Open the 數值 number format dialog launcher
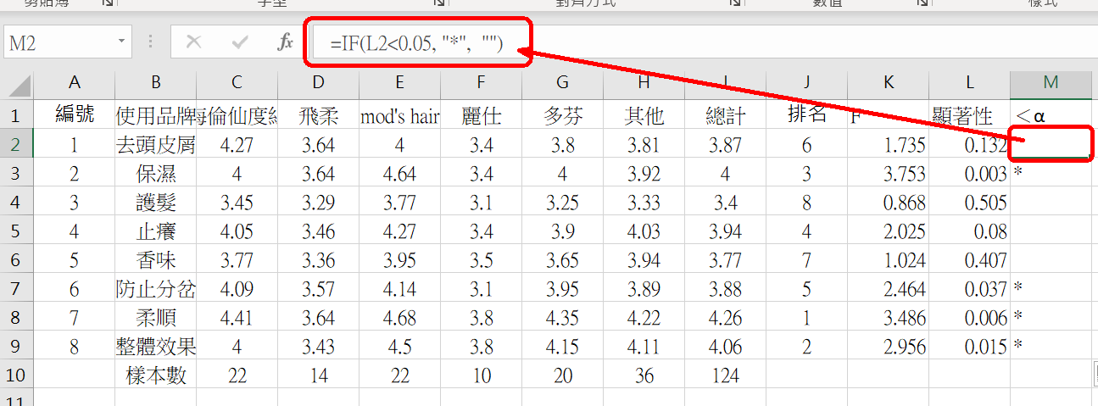The width and height of the screenshot is (1098, 406). [922, 3]
